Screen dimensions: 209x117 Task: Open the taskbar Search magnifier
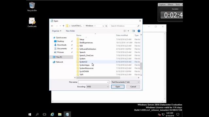[x=37, y=114]
